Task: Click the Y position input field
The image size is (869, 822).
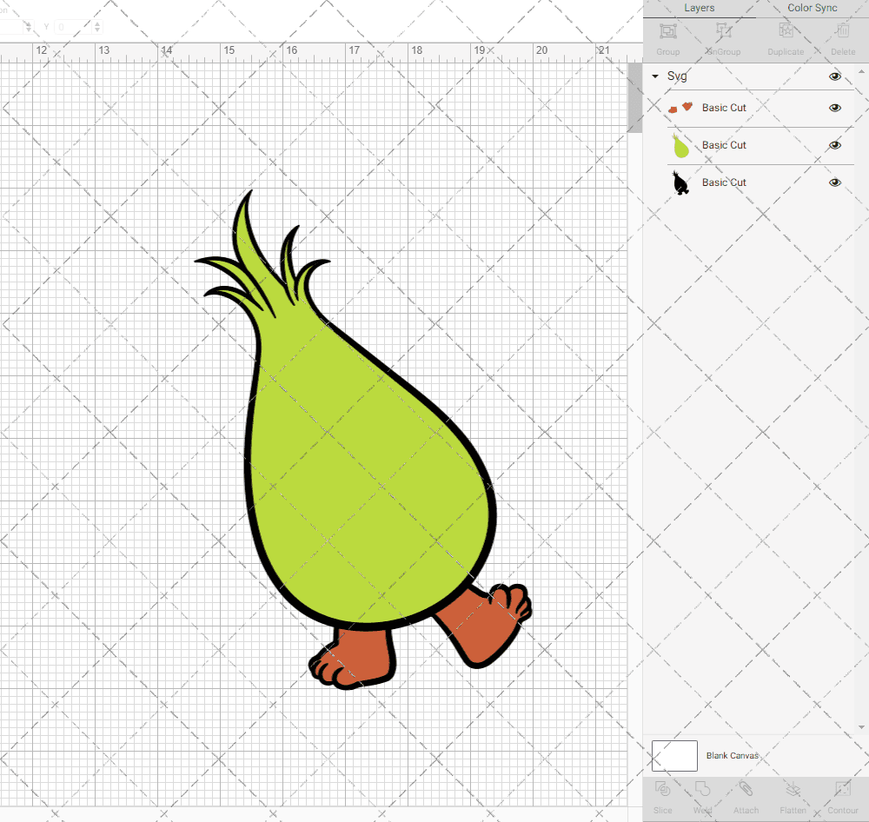Action: 73,27
